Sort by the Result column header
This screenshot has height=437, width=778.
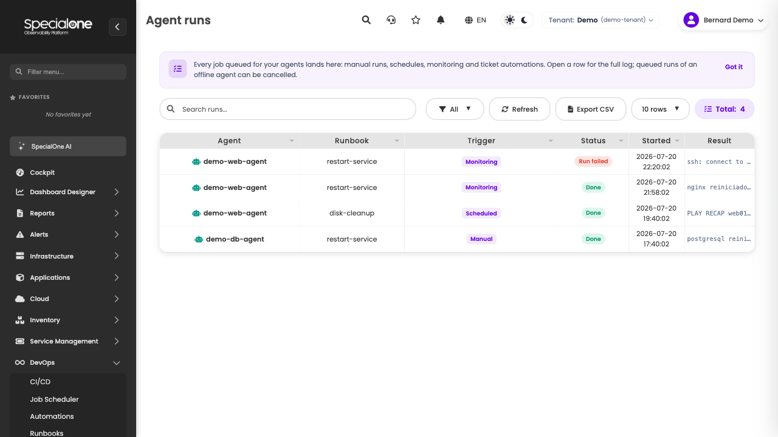click(x=720, y=141)
